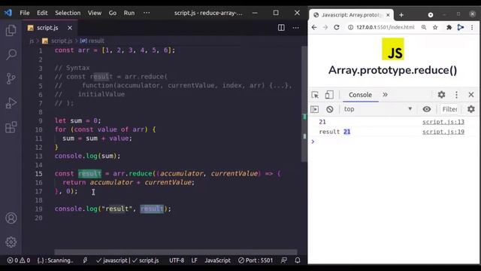Screen dimensions: 481x271
Task: Open the View menu
Action: point(95,13)
